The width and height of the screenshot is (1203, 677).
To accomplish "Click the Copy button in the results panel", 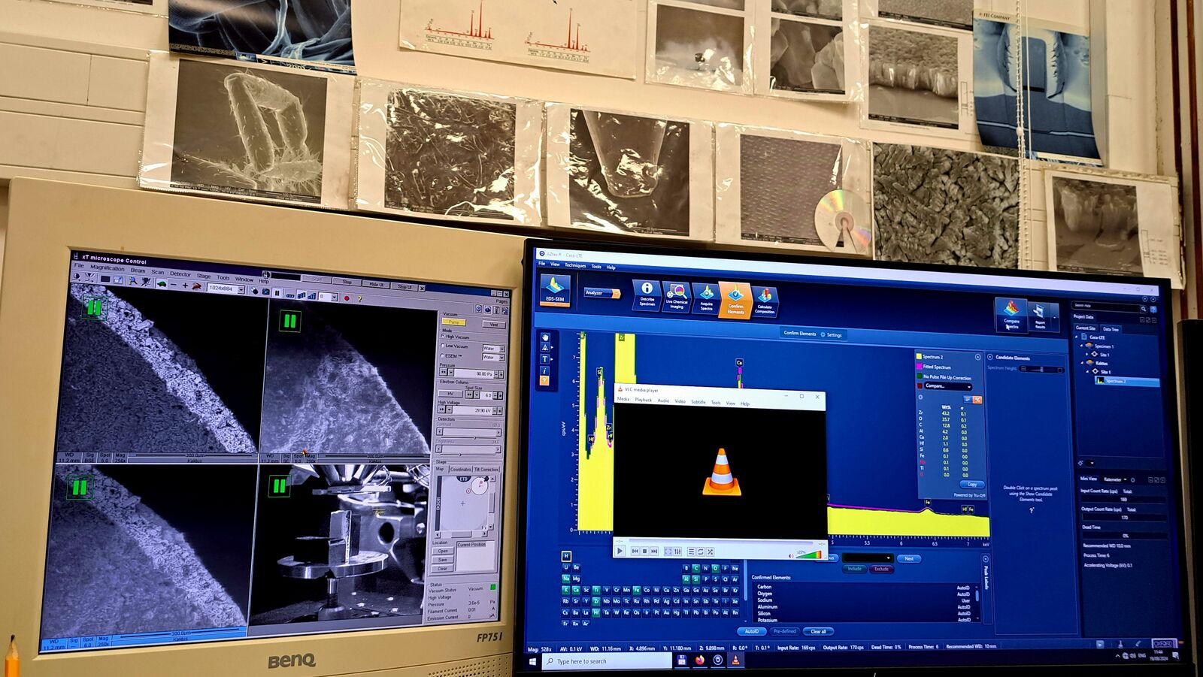I will (971, 485).
